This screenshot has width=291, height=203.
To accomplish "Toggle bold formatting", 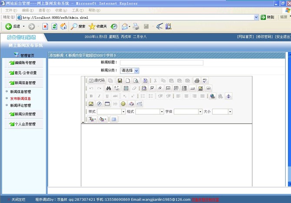I will pyautogui.click(x=91, y=96).
